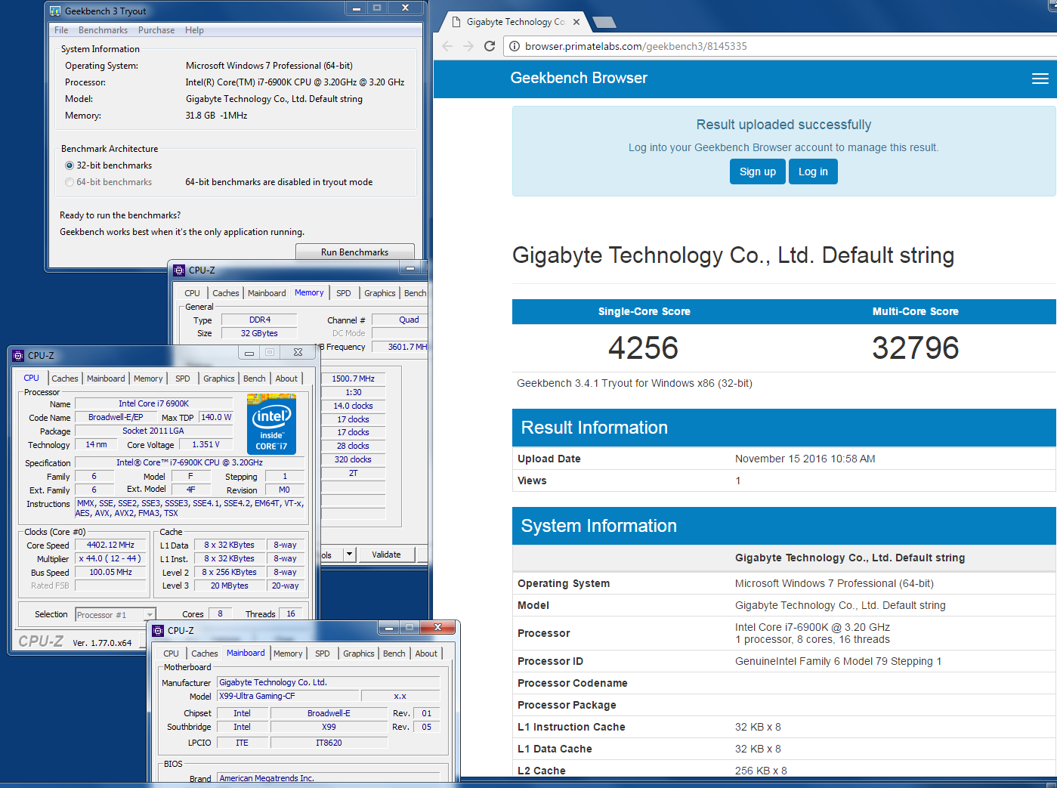Image resolution: width=1057 pixels, height=788 pixels.
Task: Click the DDR4 memory type field
Action: click(259, 320)
